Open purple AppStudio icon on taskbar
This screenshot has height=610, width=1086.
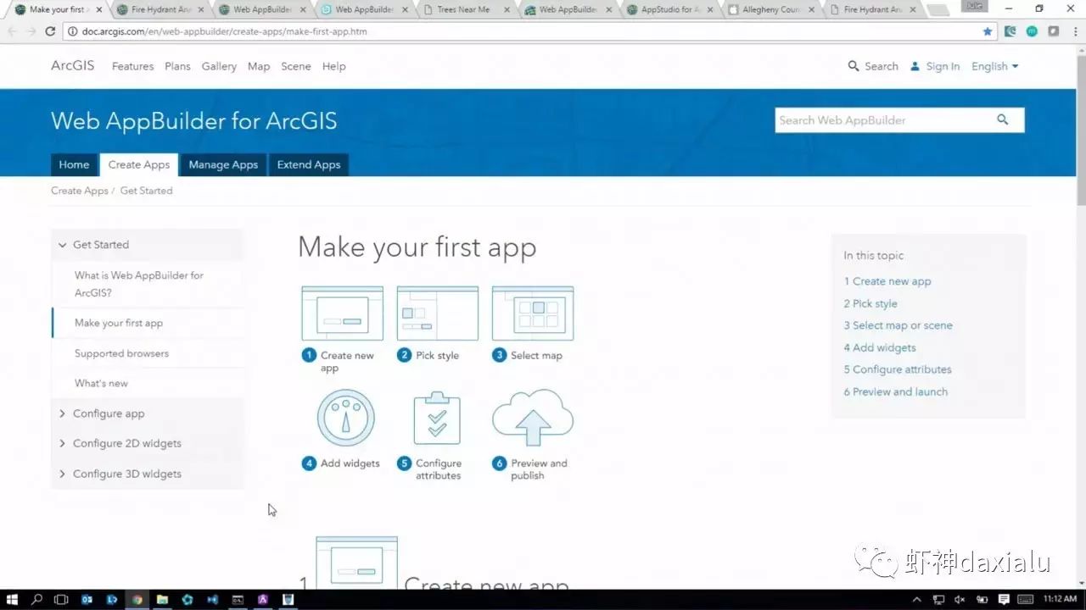tap(263, 600)
